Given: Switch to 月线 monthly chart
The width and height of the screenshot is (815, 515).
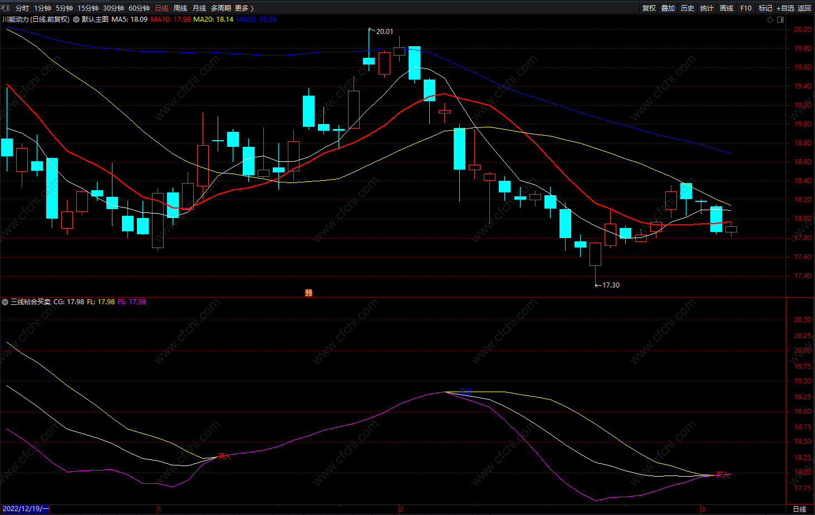Looking at the screenshot, I should tap(199, 8).
